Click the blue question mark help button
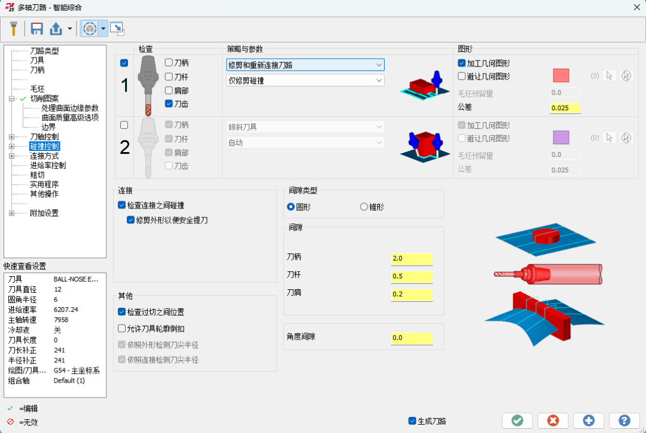This screenshot has height=433, width=646. (624, 420)
